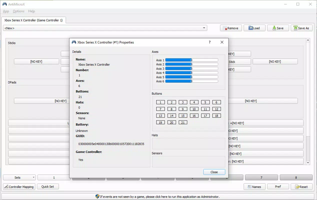The image size is (317, 200).
Task: Click the DPad right [NO KEY] button
Action: coord(263,101)
